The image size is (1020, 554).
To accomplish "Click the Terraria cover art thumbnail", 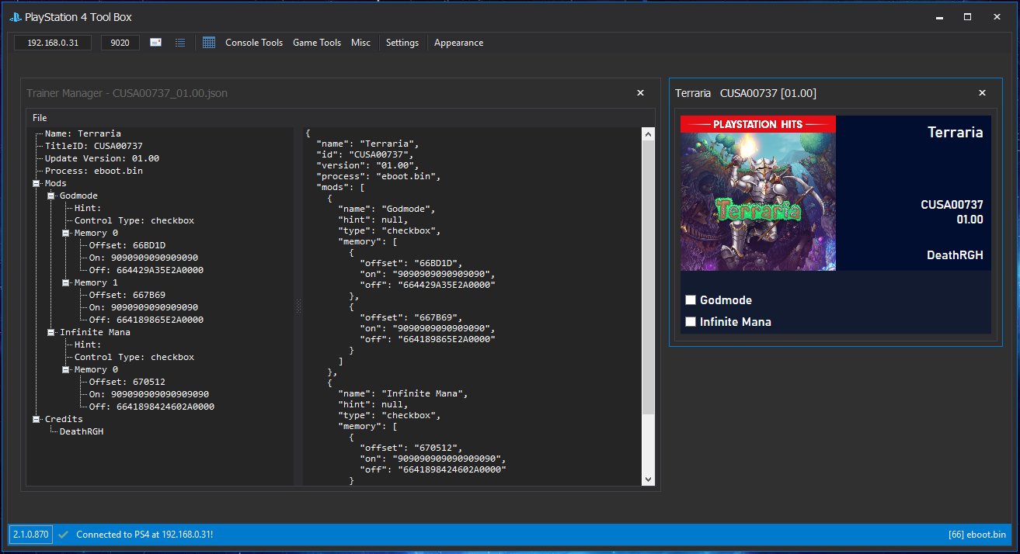I will 758,193.
